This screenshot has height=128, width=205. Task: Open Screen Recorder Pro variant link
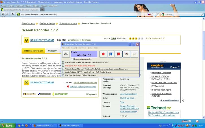pos(130,109)
